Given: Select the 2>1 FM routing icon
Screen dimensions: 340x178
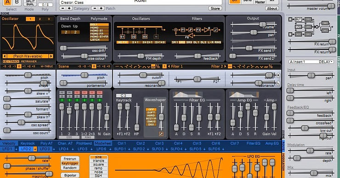Looking at the screenshot, I should click(x=135, y=42).
